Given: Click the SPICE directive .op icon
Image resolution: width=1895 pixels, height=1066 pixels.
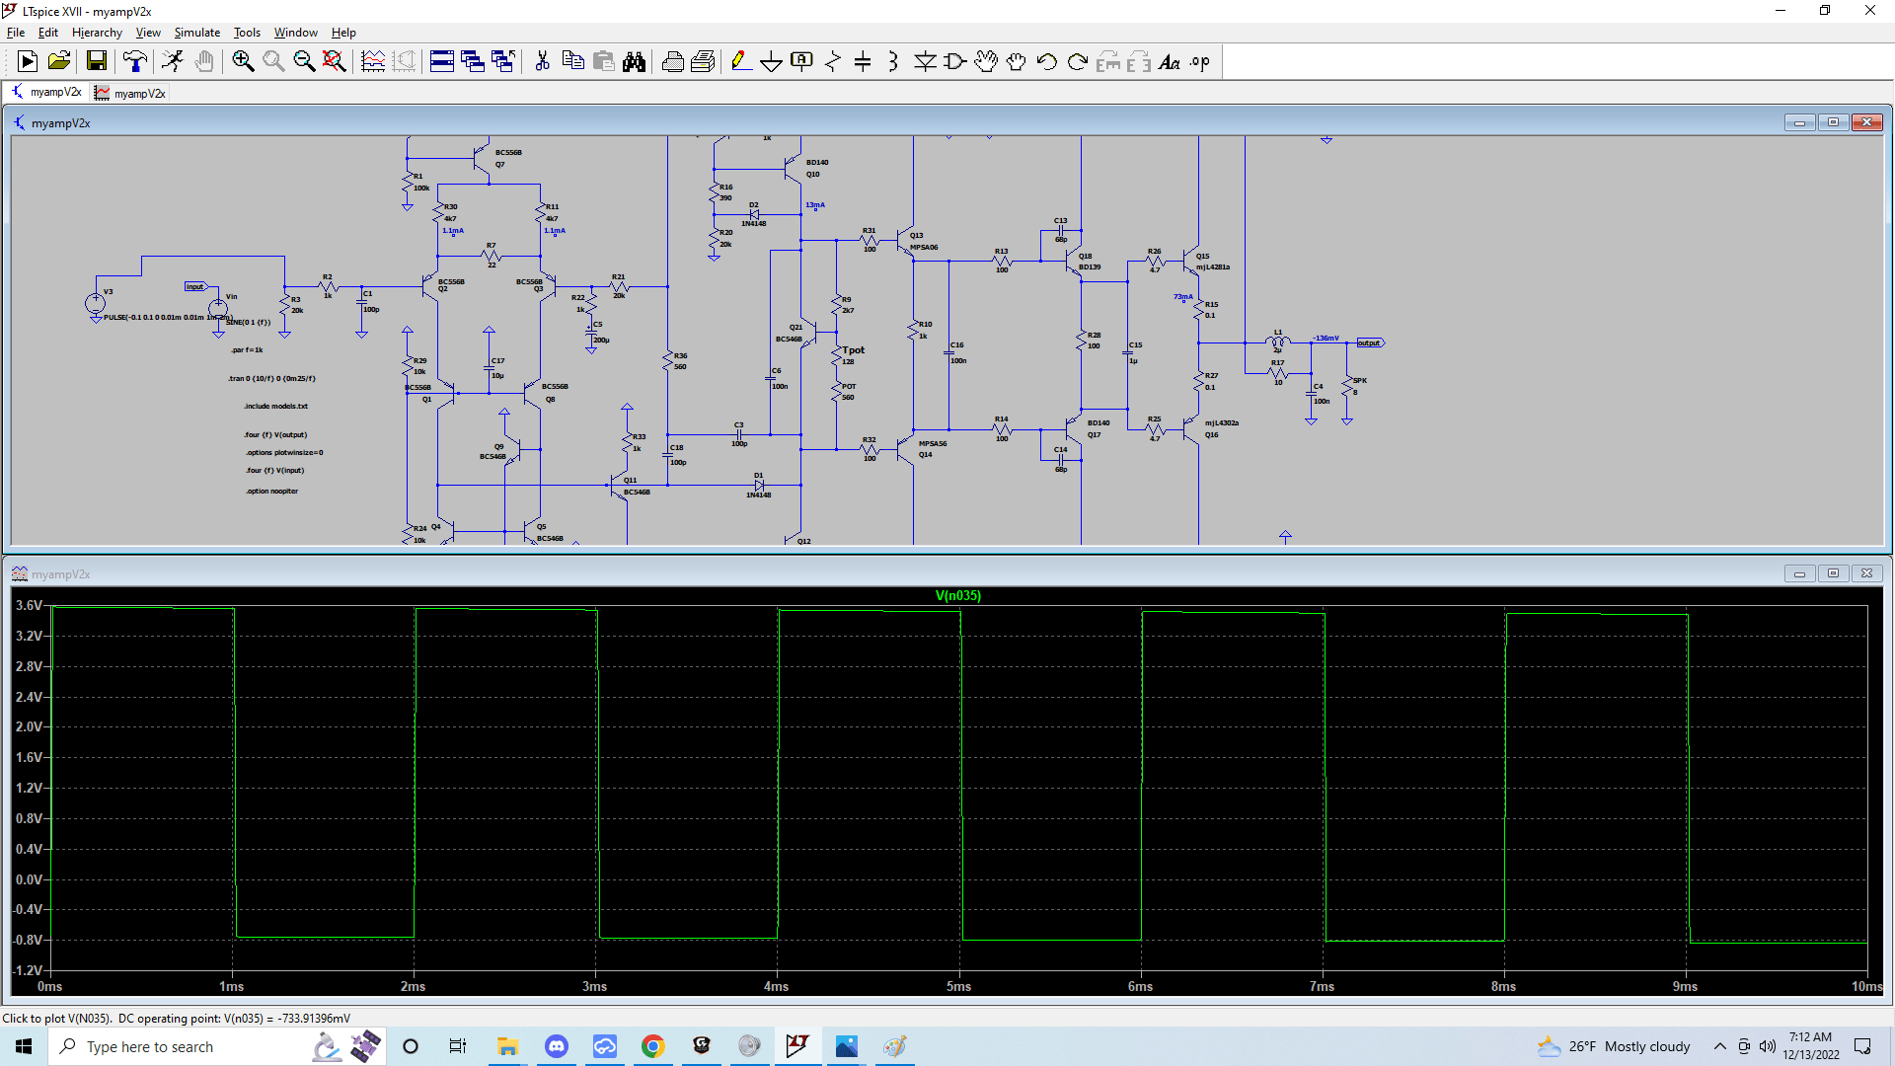Looking at the screenshot, I should [1200, 62].
